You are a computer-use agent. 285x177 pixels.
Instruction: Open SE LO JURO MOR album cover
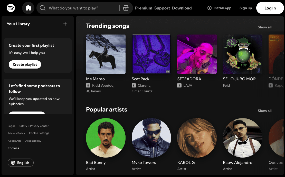coord(243,54)
